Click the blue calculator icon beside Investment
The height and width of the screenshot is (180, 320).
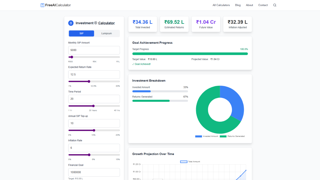71,23
